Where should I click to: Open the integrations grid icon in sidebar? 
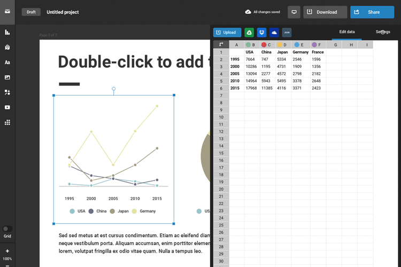coord(7,122)
